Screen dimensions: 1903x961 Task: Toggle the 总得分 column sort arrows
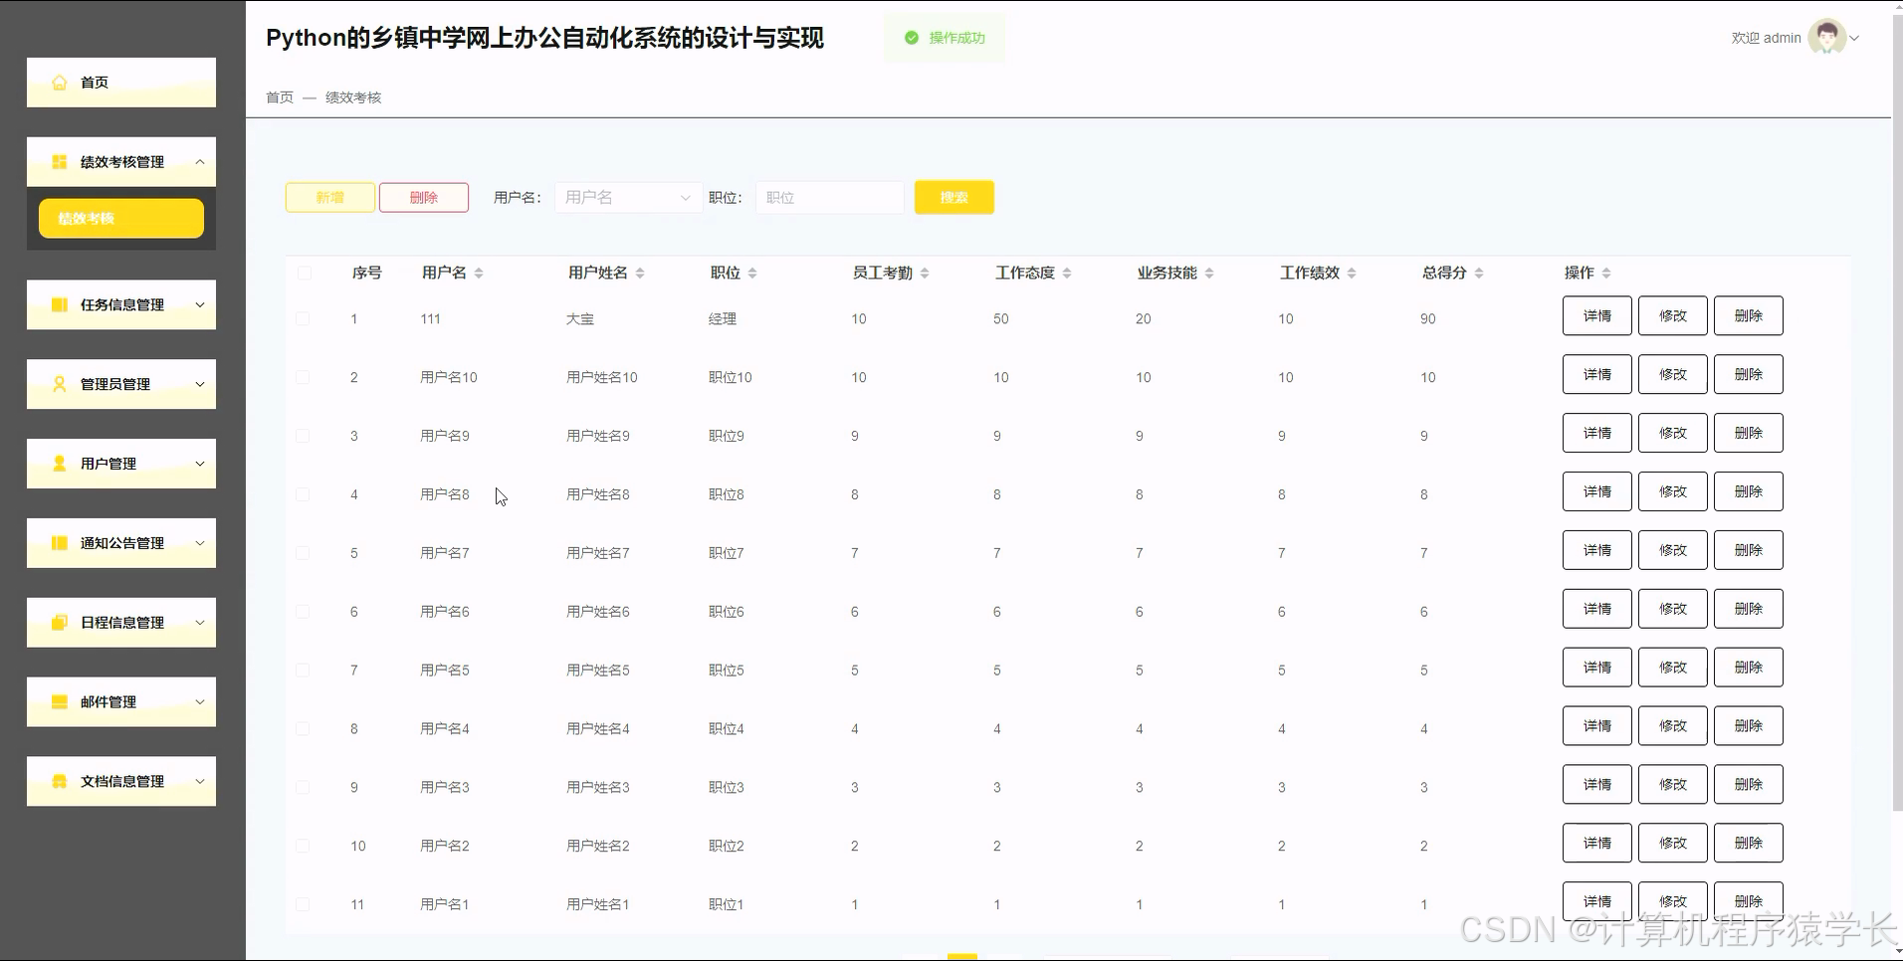[1479, 272]
